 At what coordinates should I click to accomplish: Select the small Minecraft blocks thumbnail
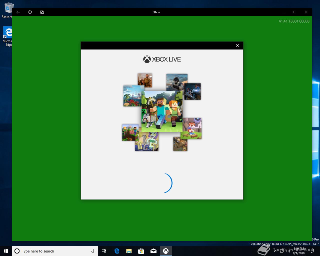coord(130,132)
